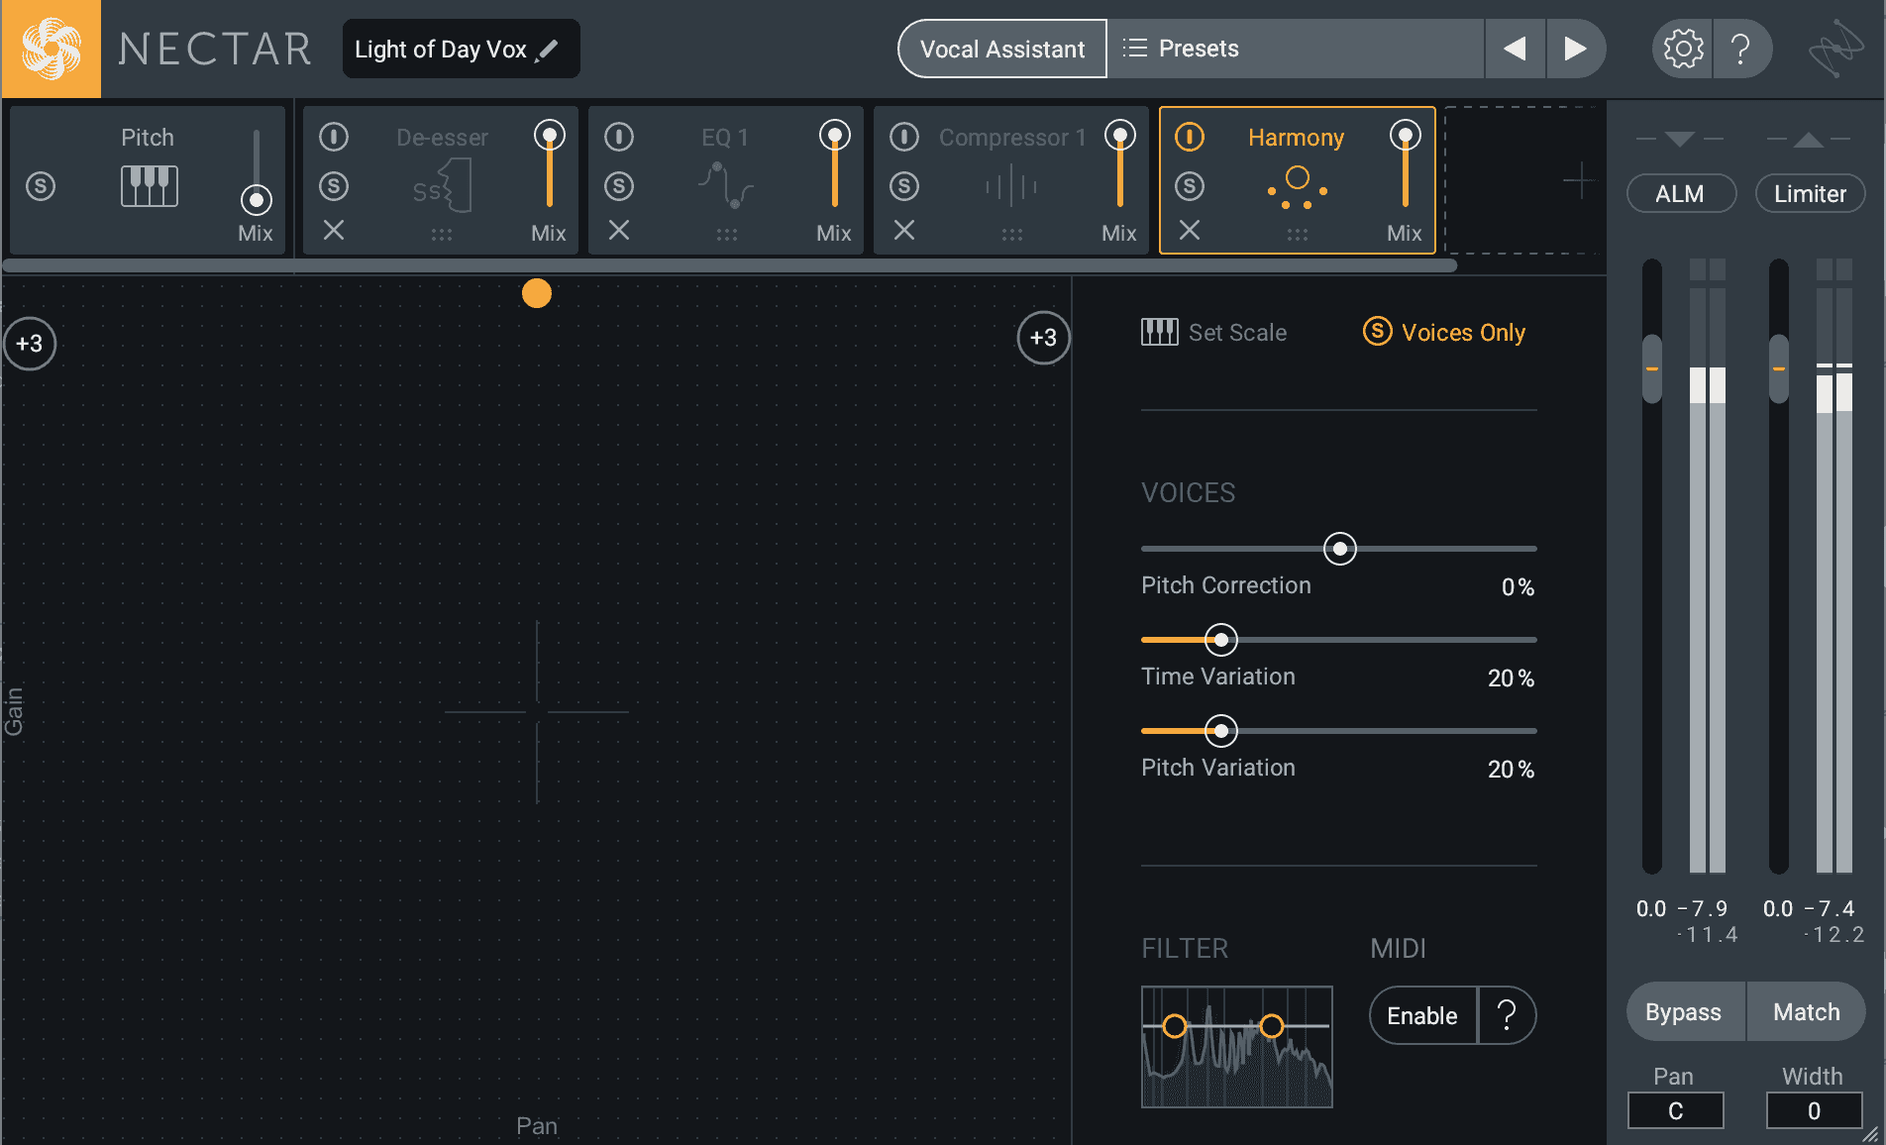Open the Filter spectrum thumbnail
1886x1145 pixels.
tap(1237, 1047)
